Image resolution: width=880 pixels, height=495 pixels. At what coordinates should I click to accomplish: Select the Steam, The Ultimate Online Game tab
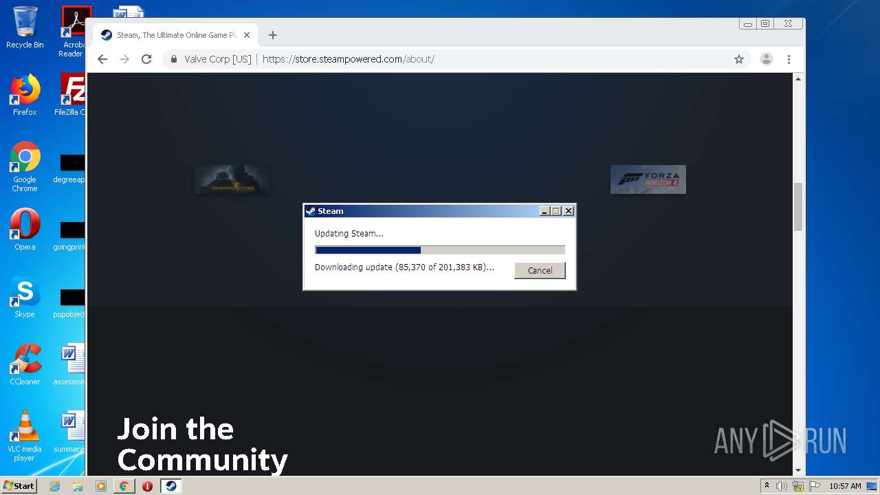coord(175,35)
